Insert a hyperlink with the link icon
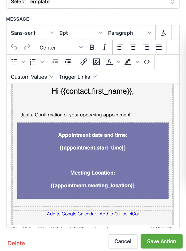 [x=84, y=62]
